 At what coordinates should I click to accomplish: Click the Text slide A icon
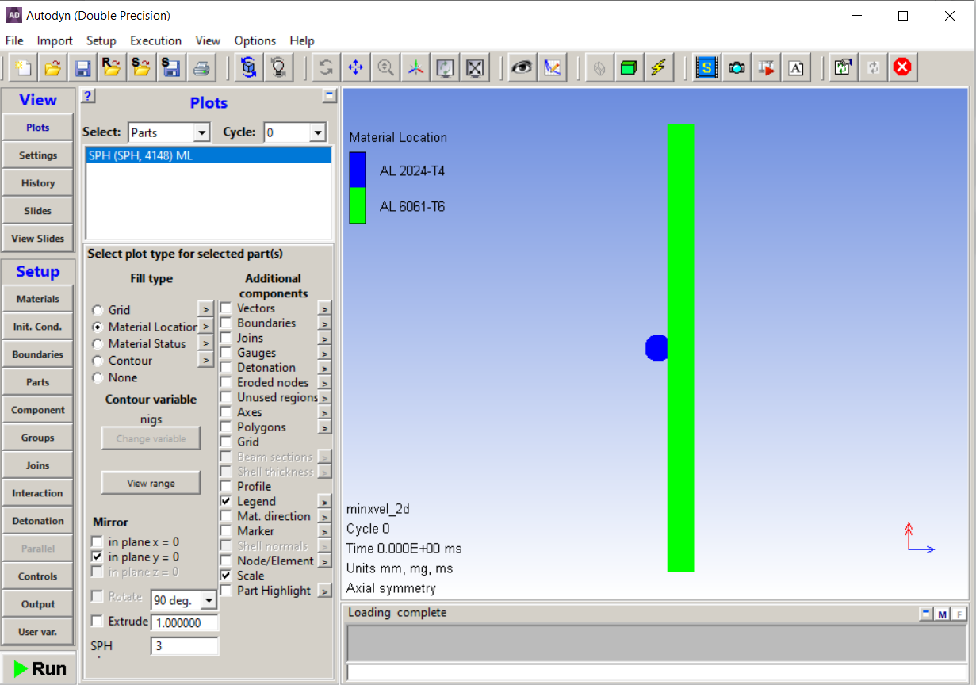click(796, 68)
